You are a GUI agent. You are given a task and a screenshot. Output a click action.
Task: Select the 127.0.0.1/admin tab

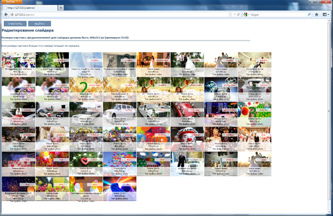click(x=30, y=8)
